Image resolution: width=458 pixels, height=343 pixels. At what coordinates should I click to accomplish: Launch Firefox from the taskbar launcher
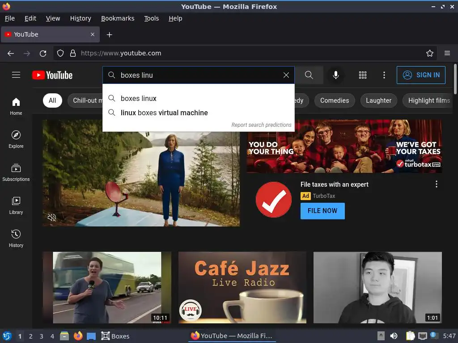point(78,336)
